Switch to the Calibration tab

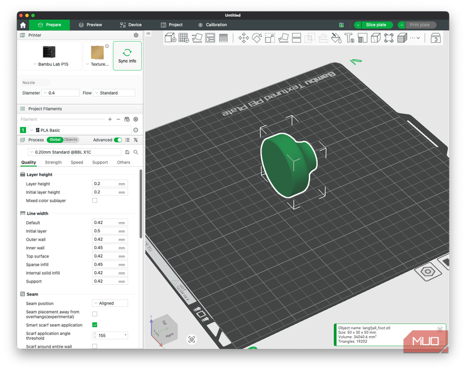coord(213,25)
